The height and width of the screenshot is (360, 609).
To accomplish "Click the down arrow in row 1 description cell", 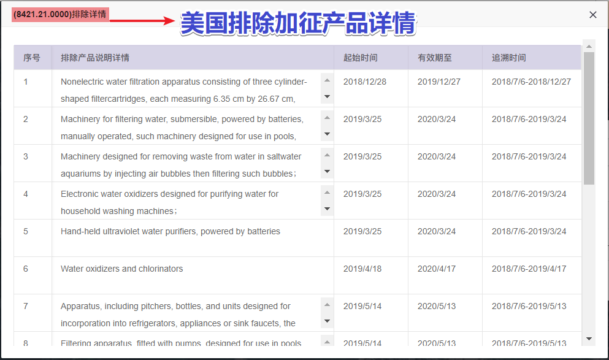I will pyautogui.click(x=327, y=96).
